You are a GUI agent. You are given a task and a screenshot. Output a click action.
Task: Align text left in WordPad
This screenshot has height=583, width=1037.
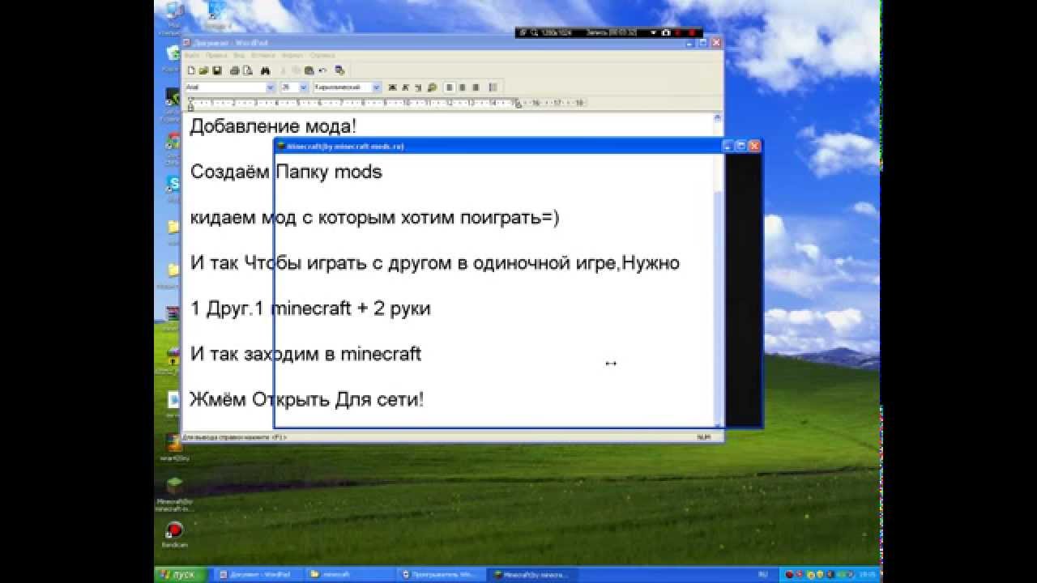click(450, 87)
